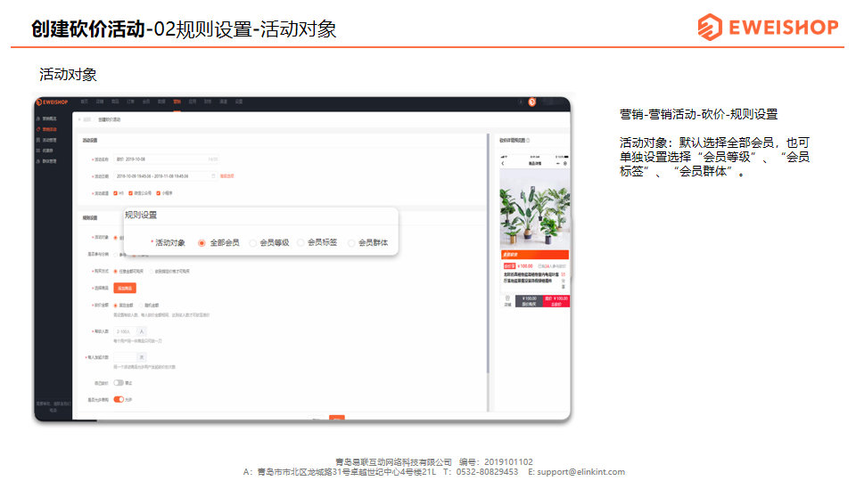Select the 任意金额可购买 purchase option
The height and width of the screenshot is (481, 856).
(115, 271)
